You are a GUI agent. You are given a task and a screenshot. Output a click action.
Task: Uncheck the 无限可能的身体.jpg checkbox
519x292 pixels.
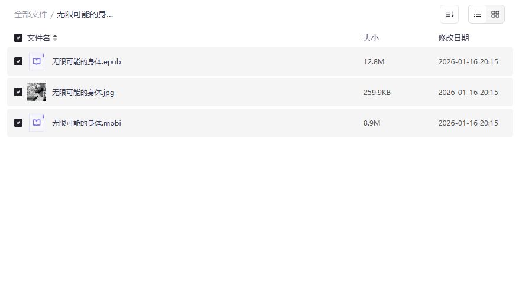click(x=18, y=92)
